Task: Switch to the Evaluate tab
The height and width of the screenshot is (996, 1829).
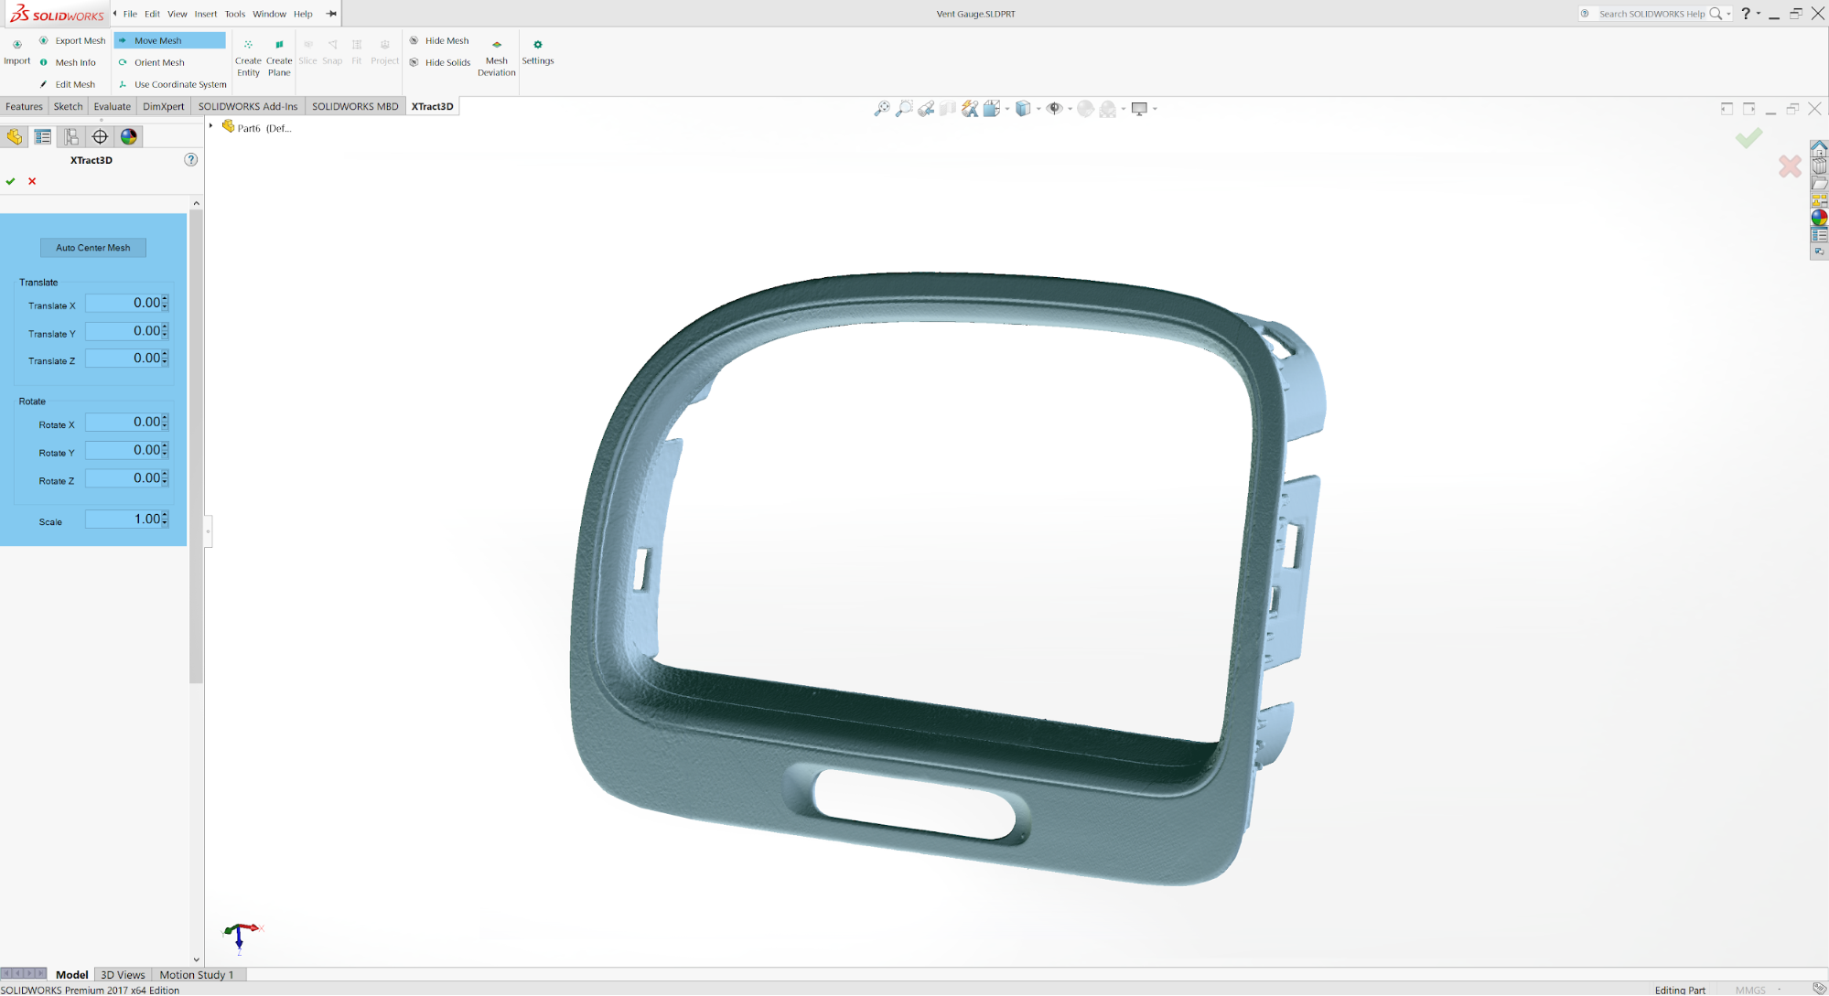Action: (112, 106)
